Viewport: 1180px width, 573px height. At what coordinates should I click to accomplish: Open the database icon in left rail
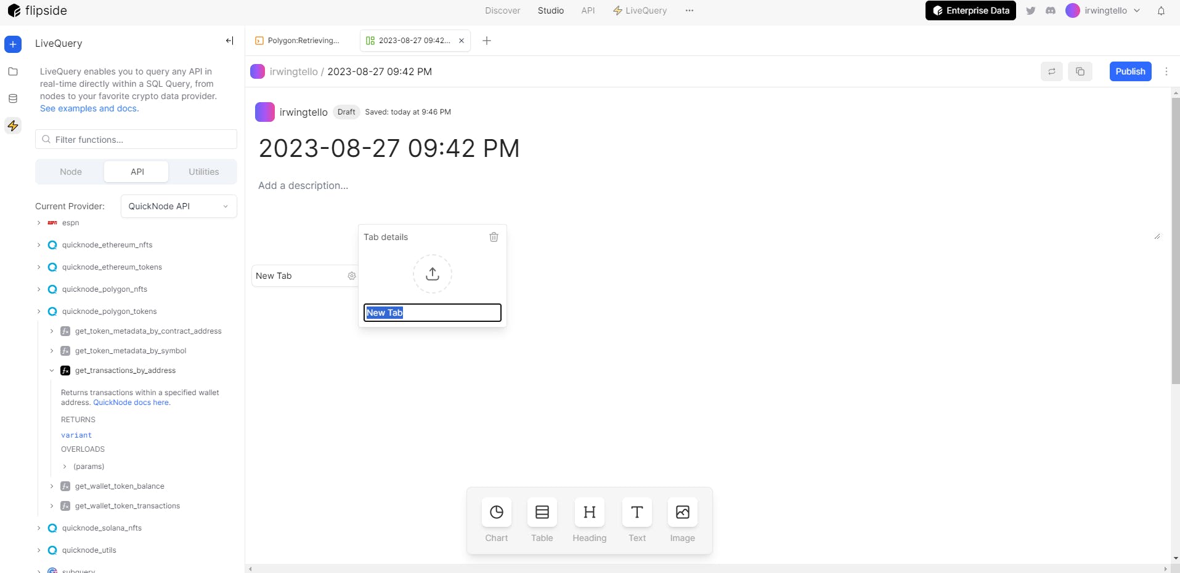click(x=13, y=98)
